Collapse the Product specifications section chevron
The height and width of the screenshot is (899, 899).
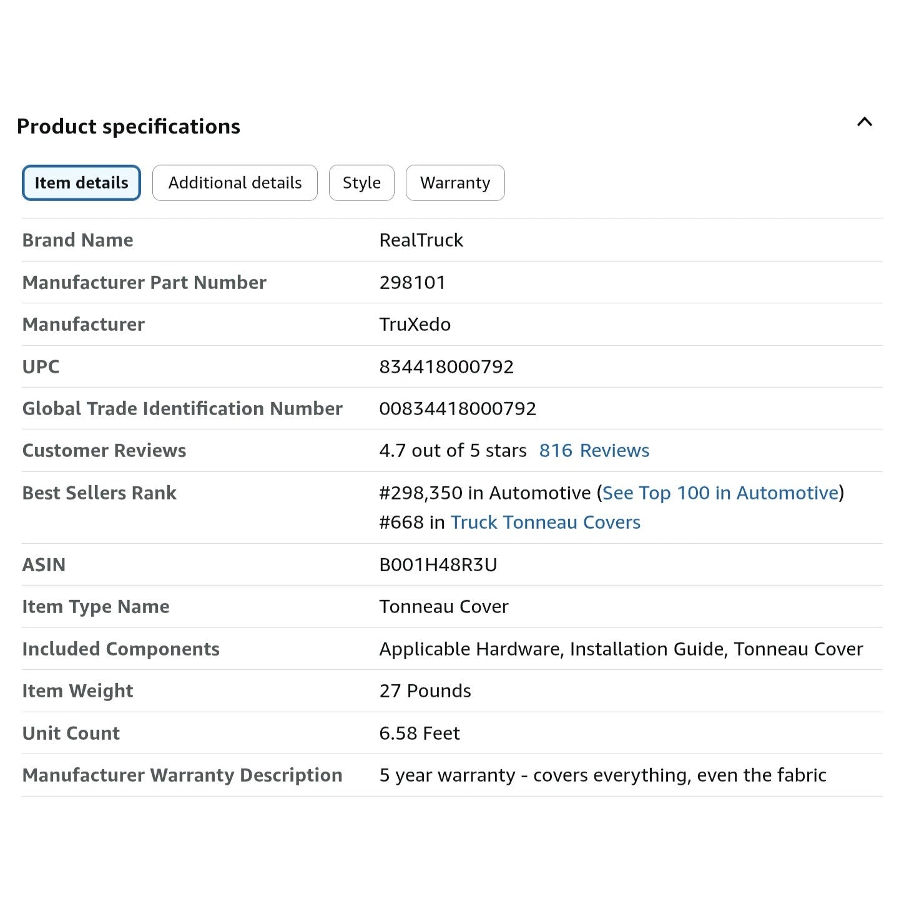point(864,122)
